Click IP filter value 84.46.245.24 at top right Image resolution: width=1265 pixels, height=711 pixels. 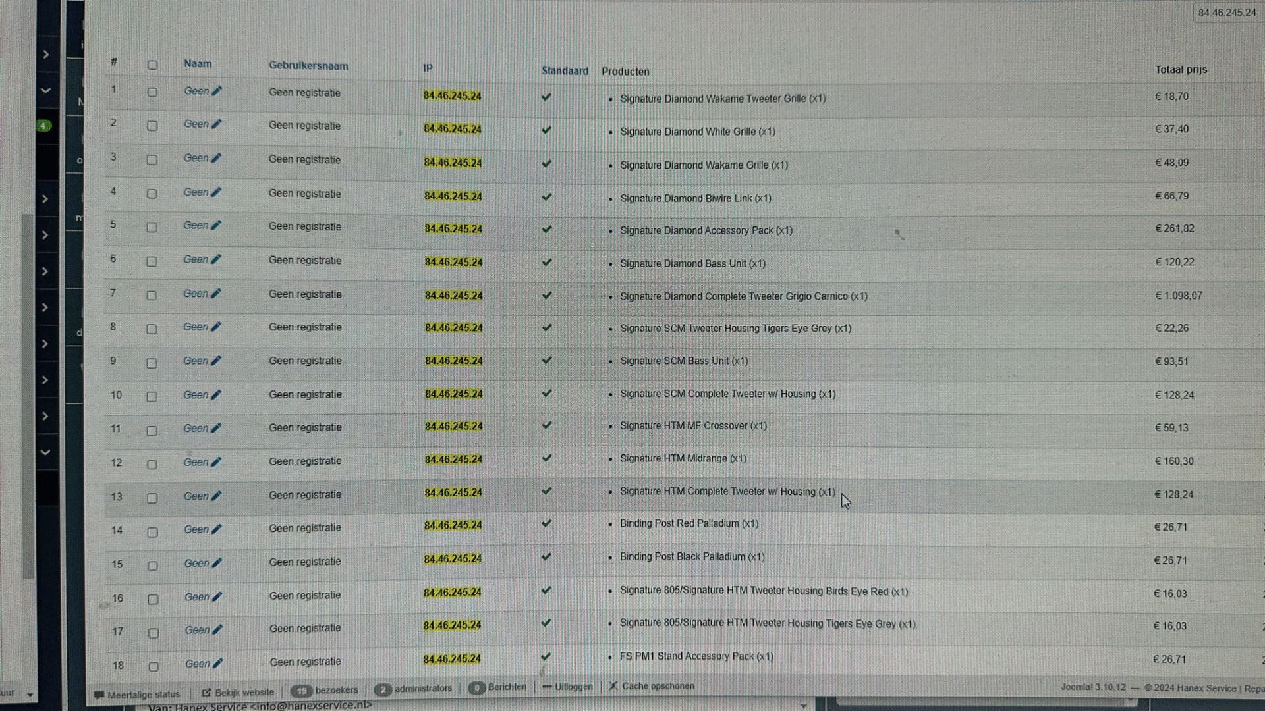(x=1227, y=13)
